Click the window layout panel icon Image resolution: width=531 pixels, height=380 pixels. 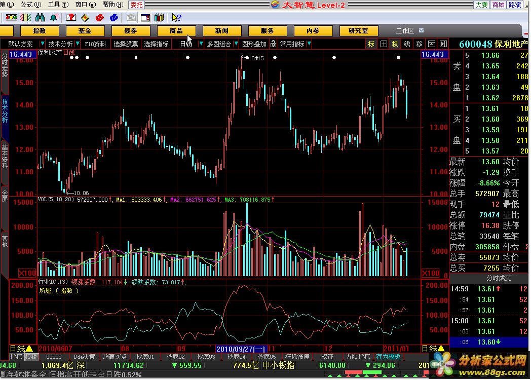[x=145, y=17]
